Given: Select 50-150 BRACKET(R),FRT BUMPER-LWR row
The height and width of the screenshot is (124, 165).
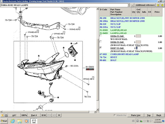Looking at the screenshot, I should point(131,18).
